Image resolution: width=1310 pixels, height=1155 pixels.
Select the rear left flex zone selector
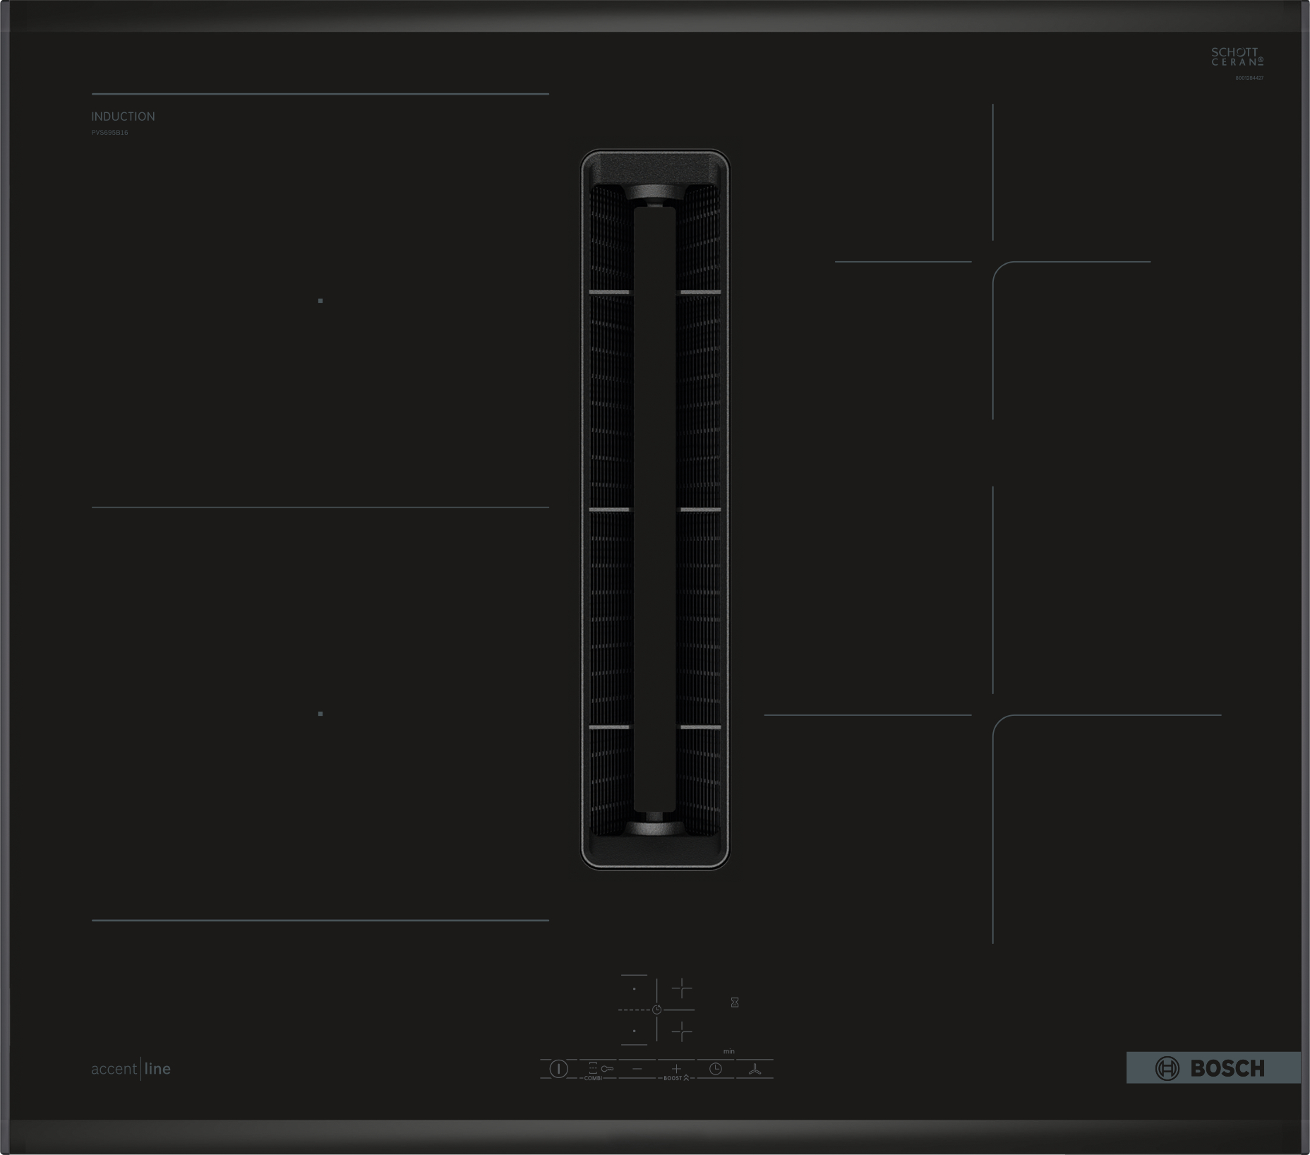(634, 988)
